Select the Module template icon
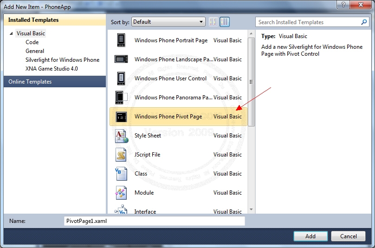 (x=121, y=193)
